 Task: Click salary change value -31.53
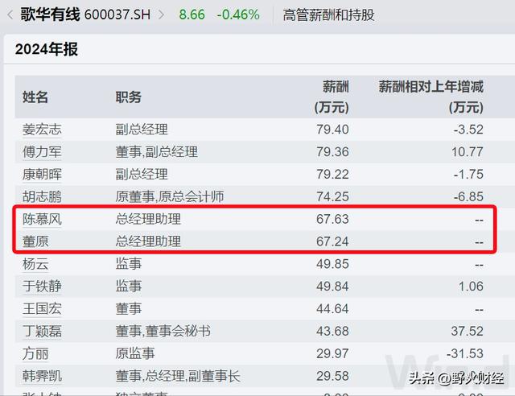[465, 353]
